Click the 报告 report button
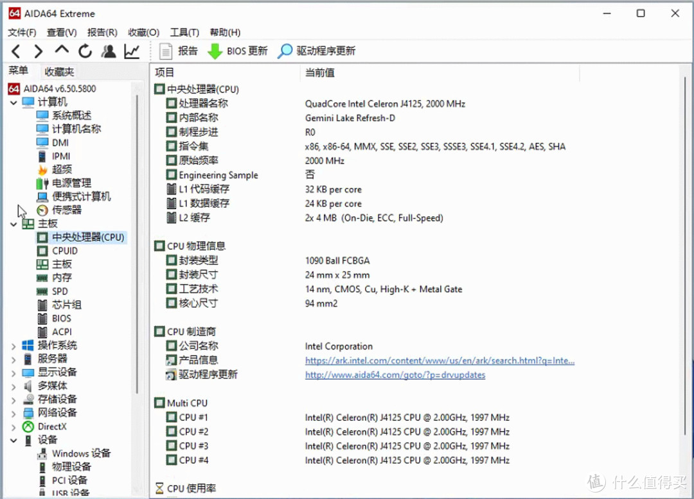The image size is (694, 499). (x=179, y=51)
